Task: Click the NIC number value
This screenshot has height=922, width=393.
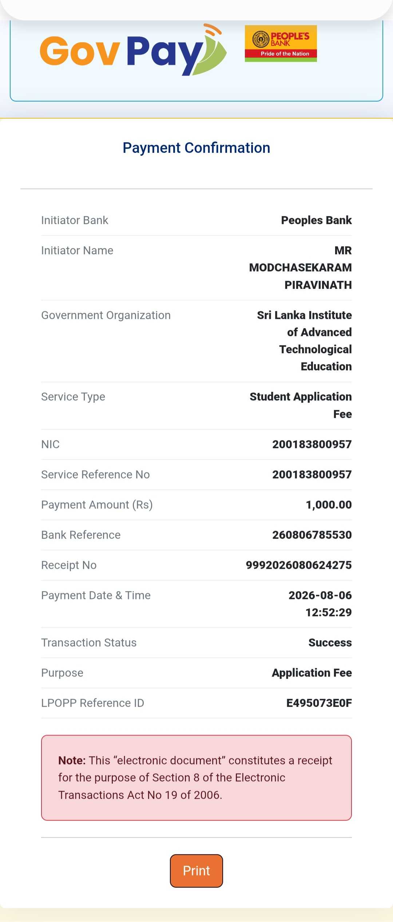Action: tap(312, 444)
